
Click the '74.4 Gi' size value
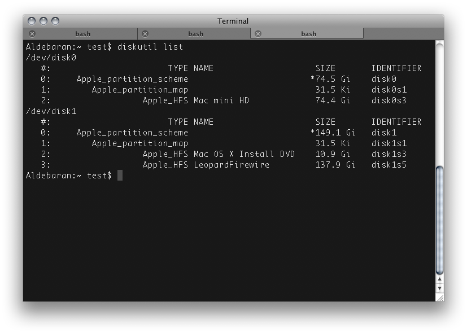coord(333,100)
